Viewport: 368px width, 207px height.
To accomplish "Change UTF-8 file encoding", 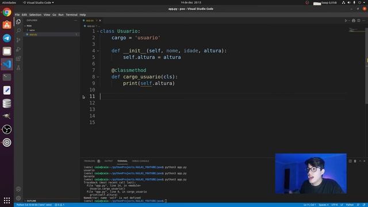I will (335, 205).
